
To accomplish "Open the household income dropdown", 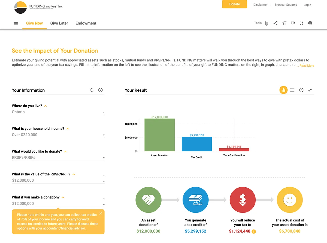I will click(58, 135).
